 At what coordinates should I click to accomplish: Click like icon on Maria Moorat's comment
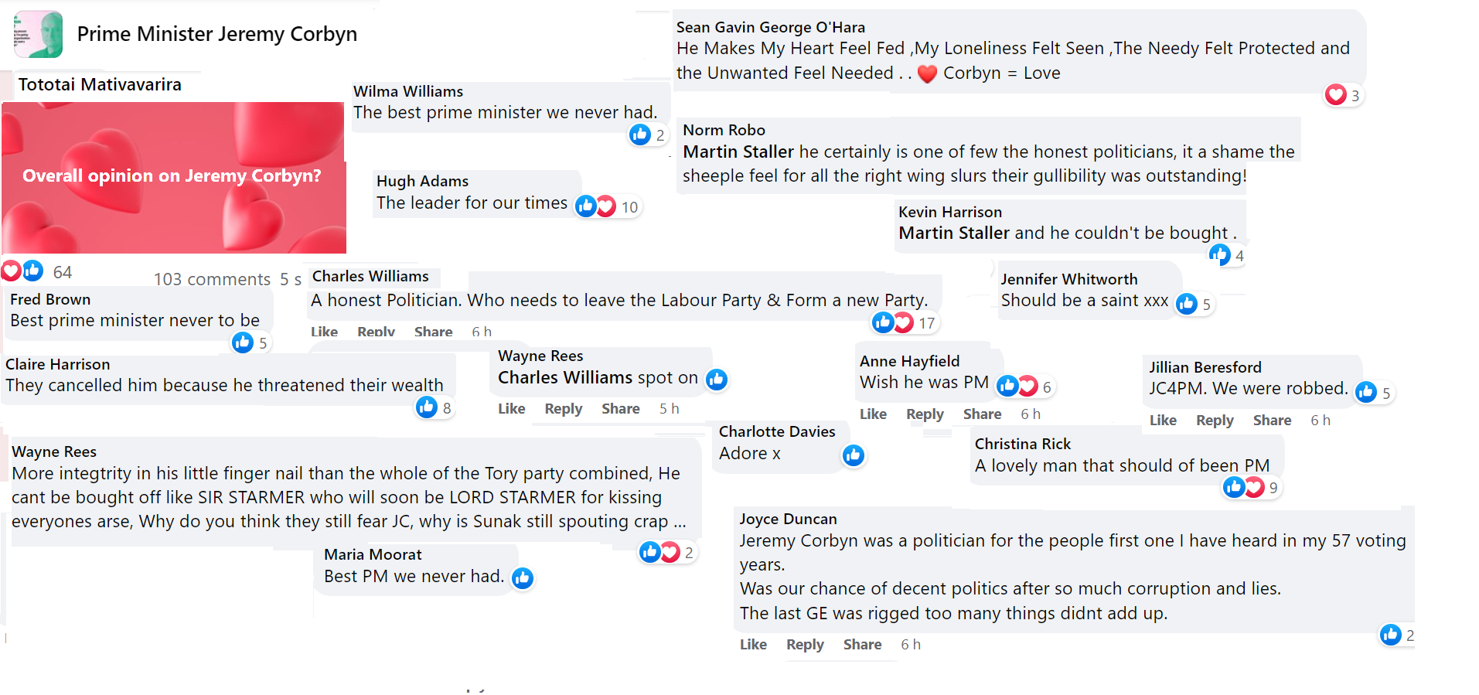tap(523, 577)
